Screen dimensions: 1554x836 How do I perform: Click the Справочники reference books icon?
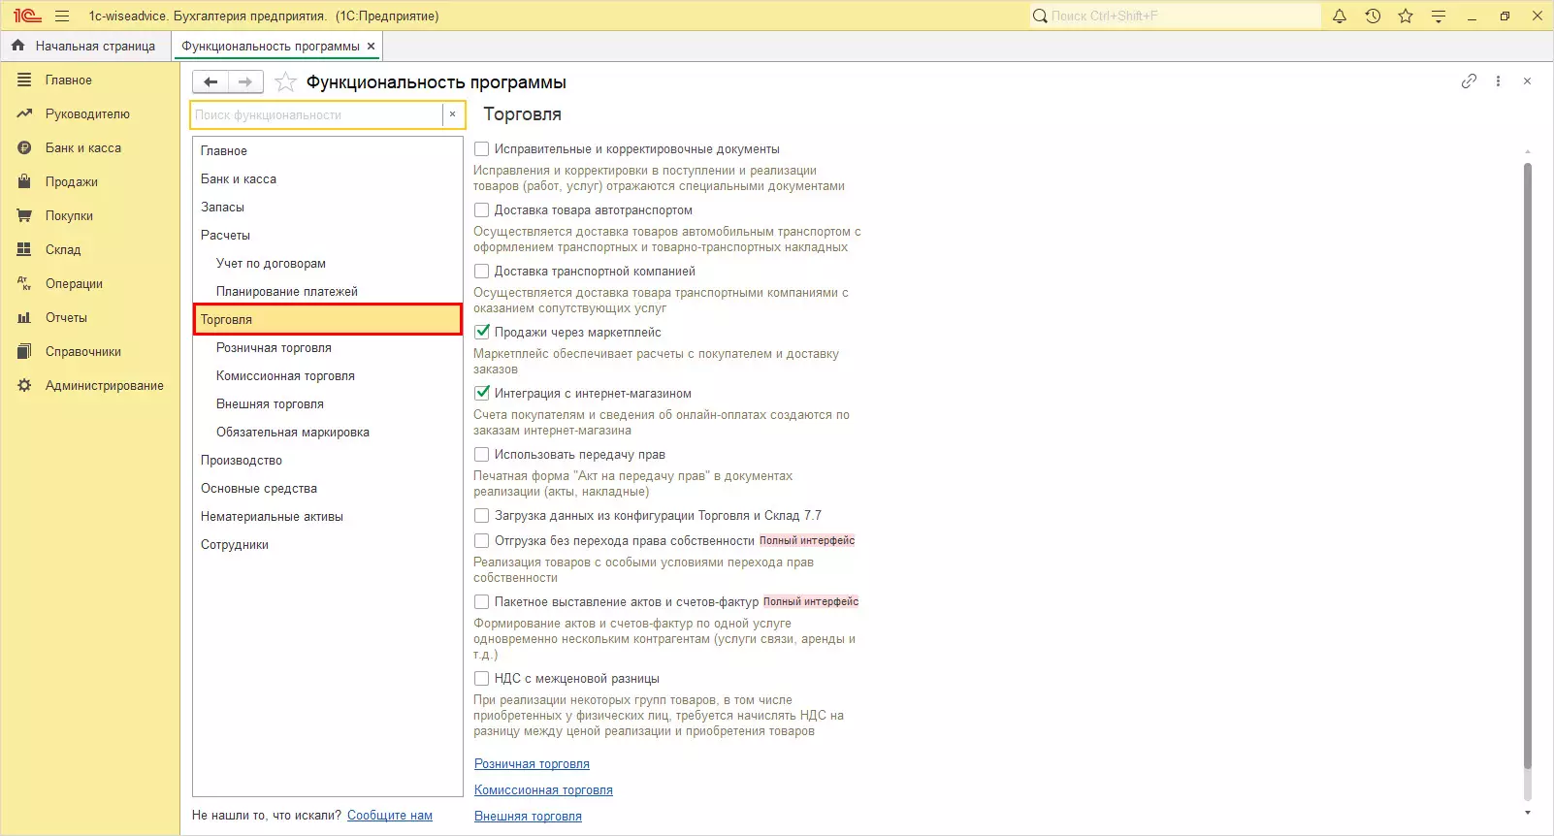pyautogui.click(x=24, y=351)
